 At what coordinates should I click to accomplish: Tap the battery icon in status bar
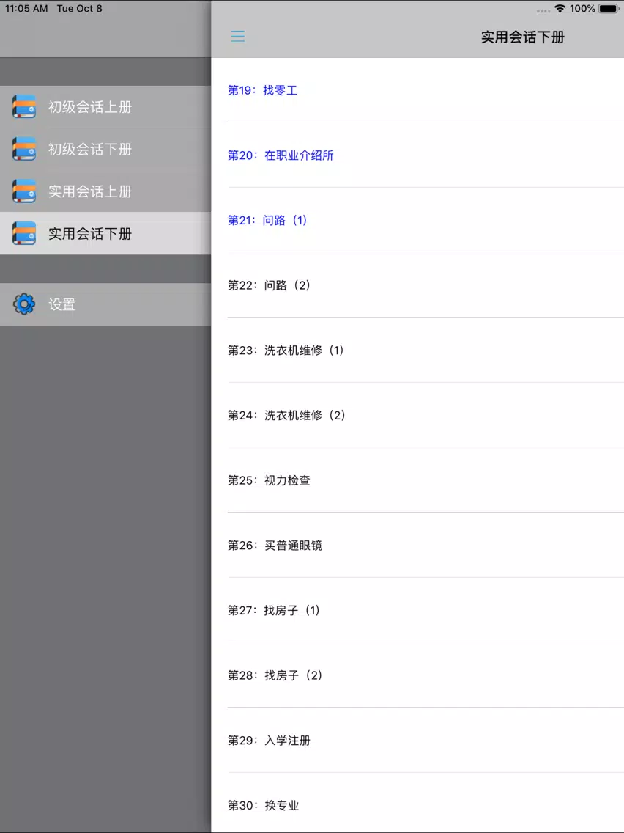point(609,9)
